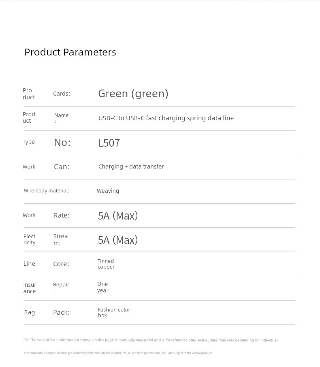Click the Work Can: label
This screenshot has width=320, height=367.
[x=46, y=166]
